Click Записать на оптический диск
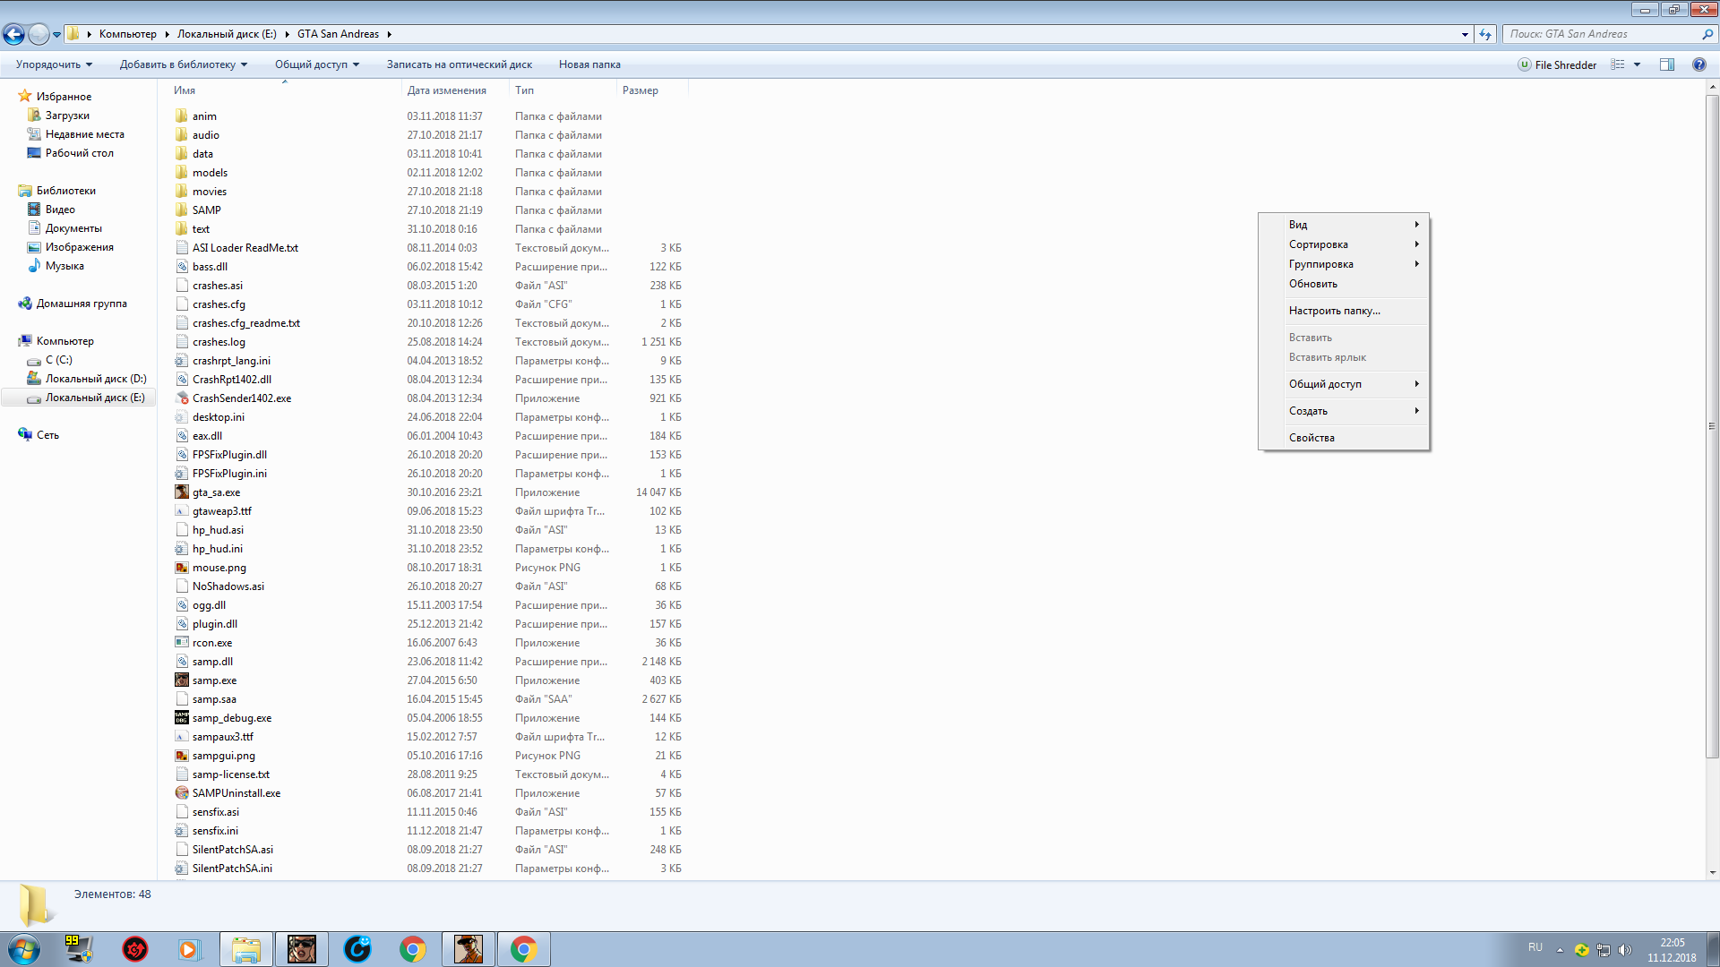 point(460,64)
